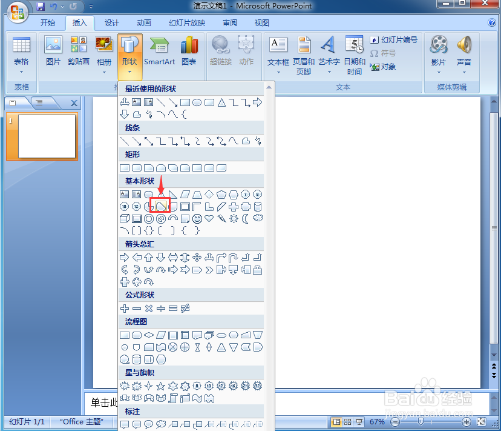
Task: Click 幻灯片编号 slide number button
Action: pyautogui.click(x=394, y=40)
